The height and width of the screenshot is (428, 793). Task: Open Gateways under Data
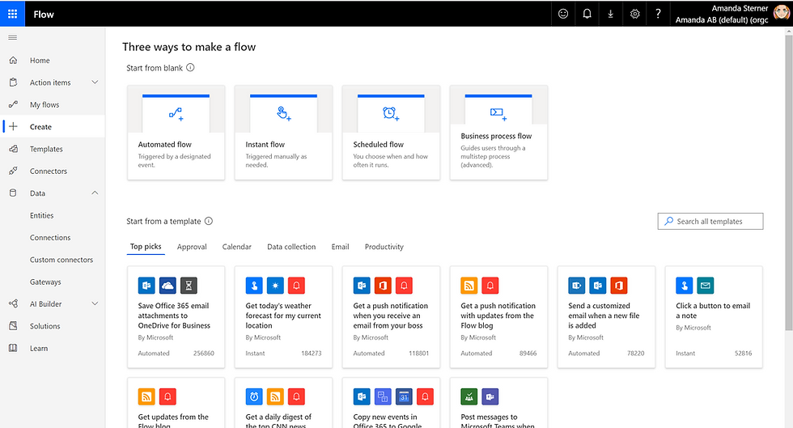click(x=45, y=282)
